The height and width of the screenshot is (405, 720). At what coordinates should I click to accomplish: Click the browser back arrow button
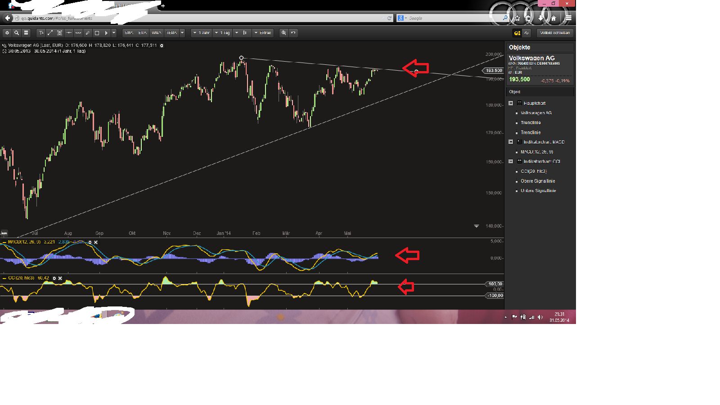tap(8, 18)
